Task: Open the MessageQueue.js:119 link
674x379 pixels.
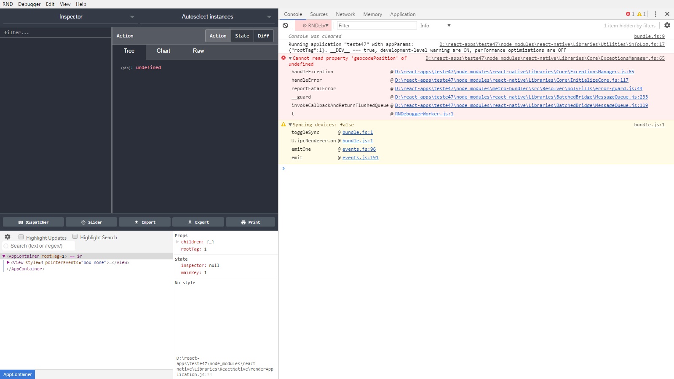Action: 521,105
